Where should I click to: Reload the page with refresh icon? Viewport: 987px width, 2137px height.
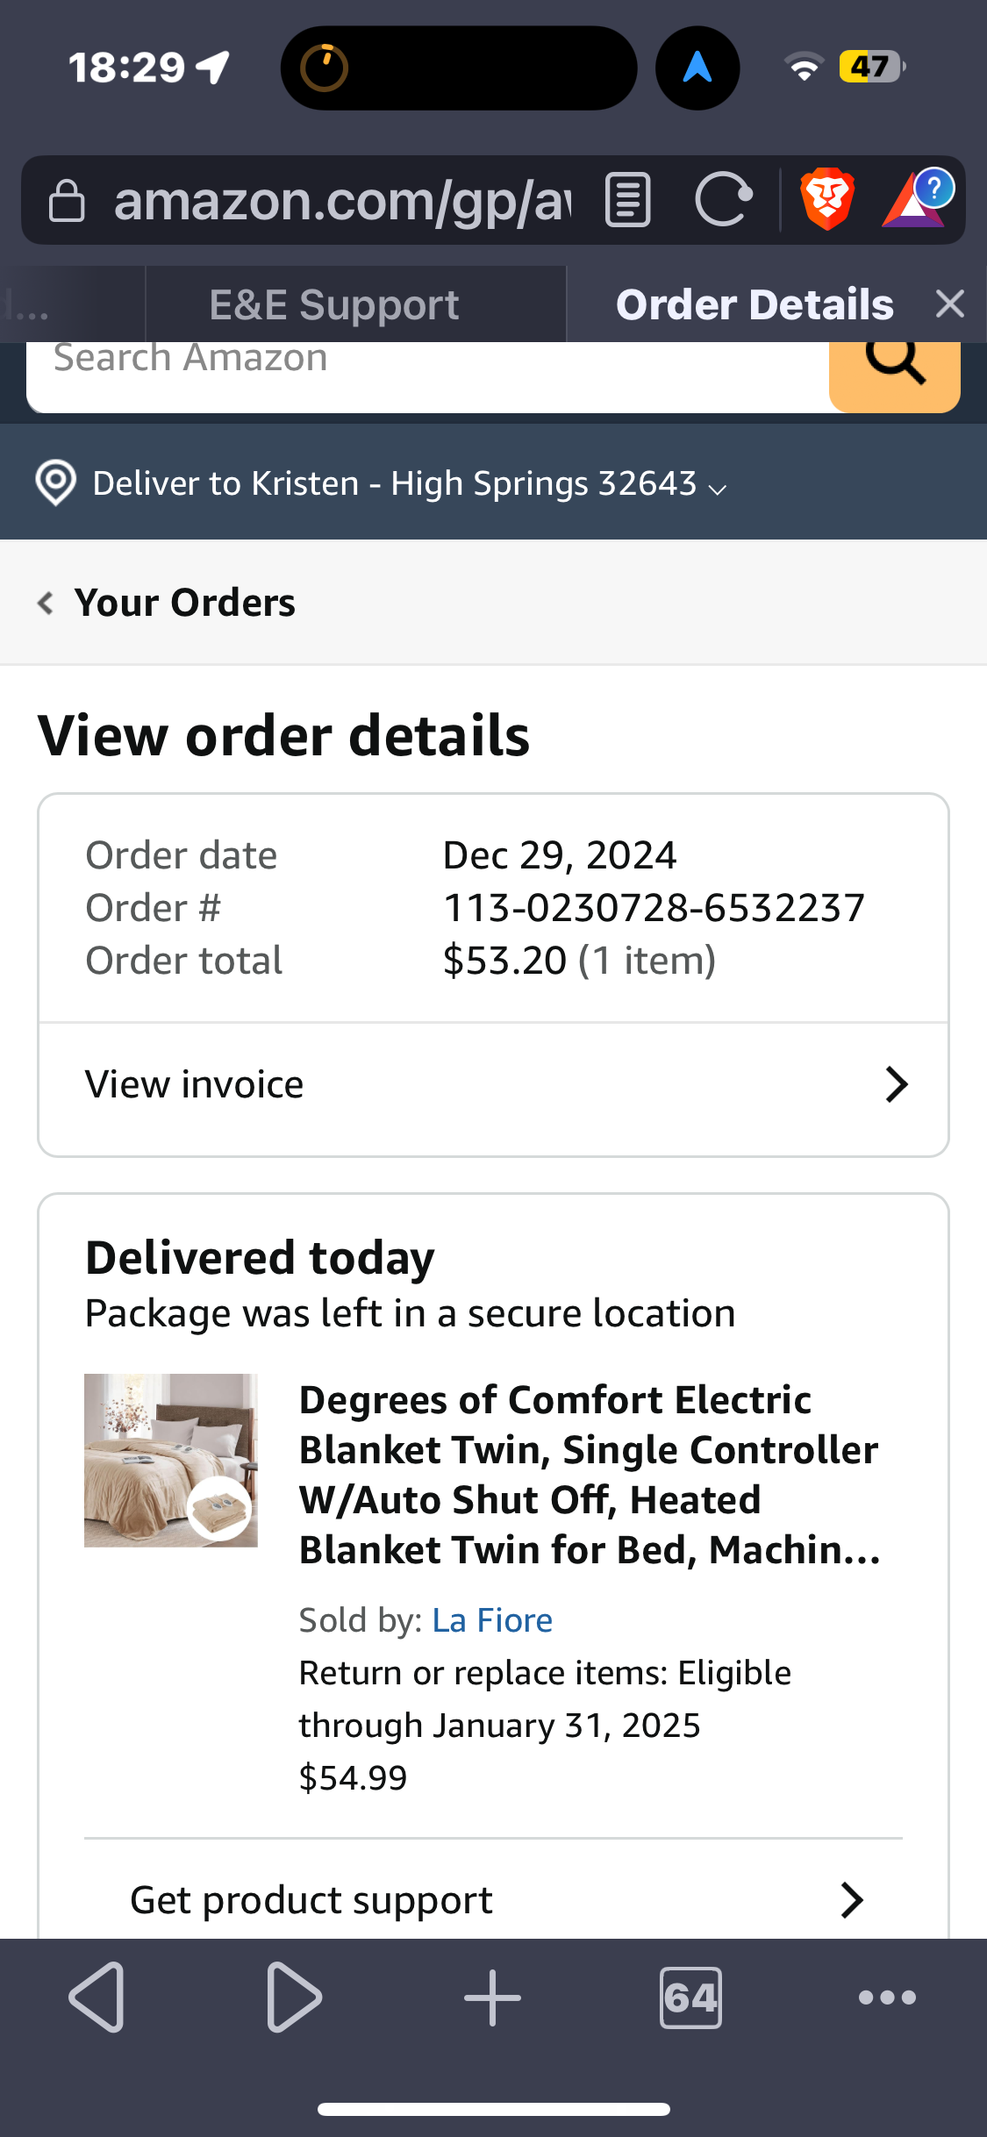point(723,200)
